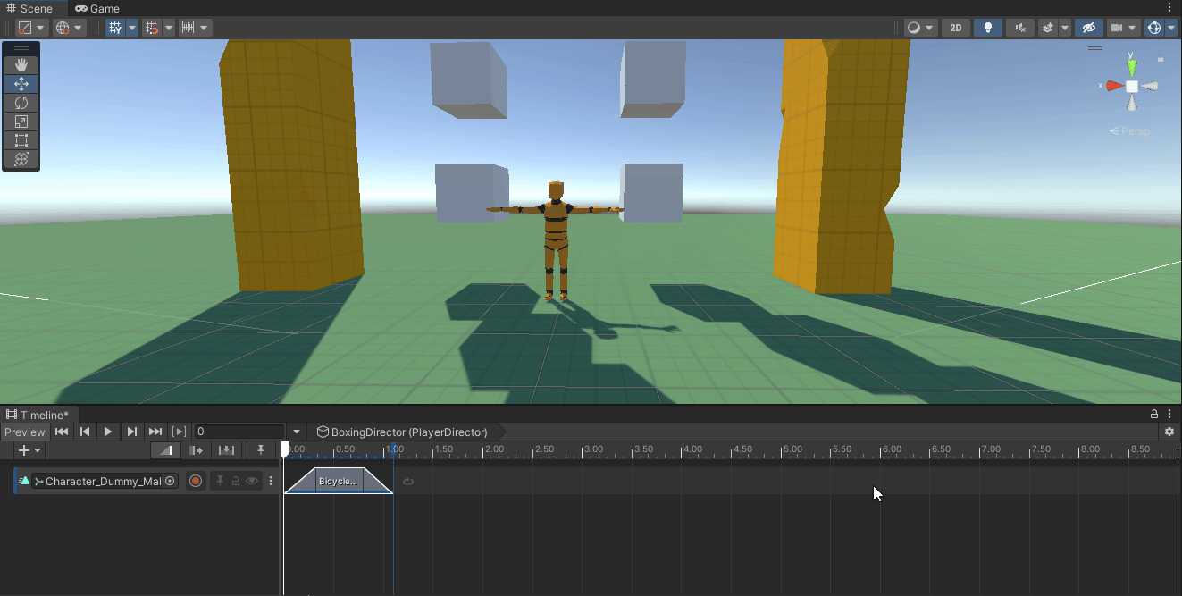Select the Rect tool
The width and height of the screenshot is (1182, 596).
21,140
